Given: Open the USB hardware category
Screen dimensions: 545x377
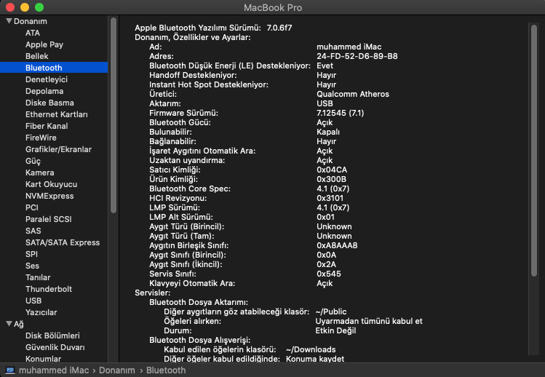Looking at the screenshot, I should pyautogui.click(x=33, y=301).
